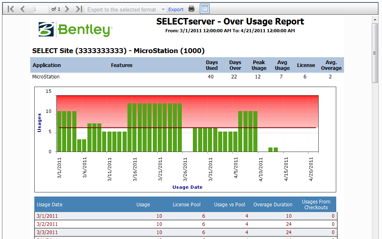The height and width of the screenshot is (239, 382).
Task: Toggle the document map view icon
Action: 205,9
